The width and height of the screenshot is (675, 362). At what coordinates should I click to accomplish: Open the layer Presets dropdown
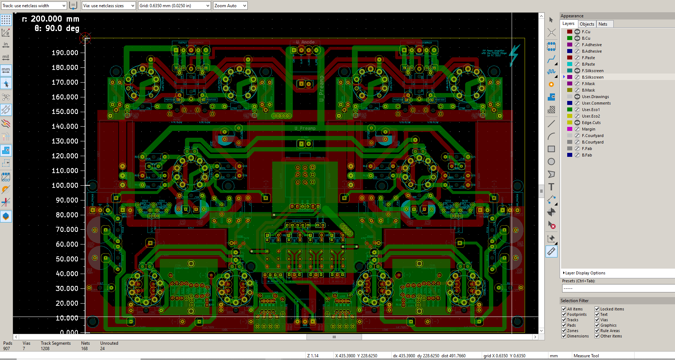618,288
